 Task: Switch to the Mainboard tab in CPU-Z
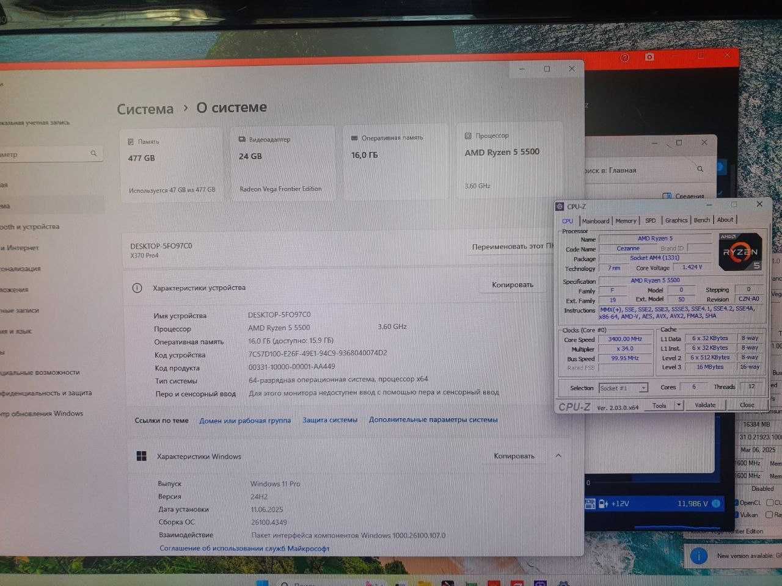pyautogui.click(x=596, y=221)
